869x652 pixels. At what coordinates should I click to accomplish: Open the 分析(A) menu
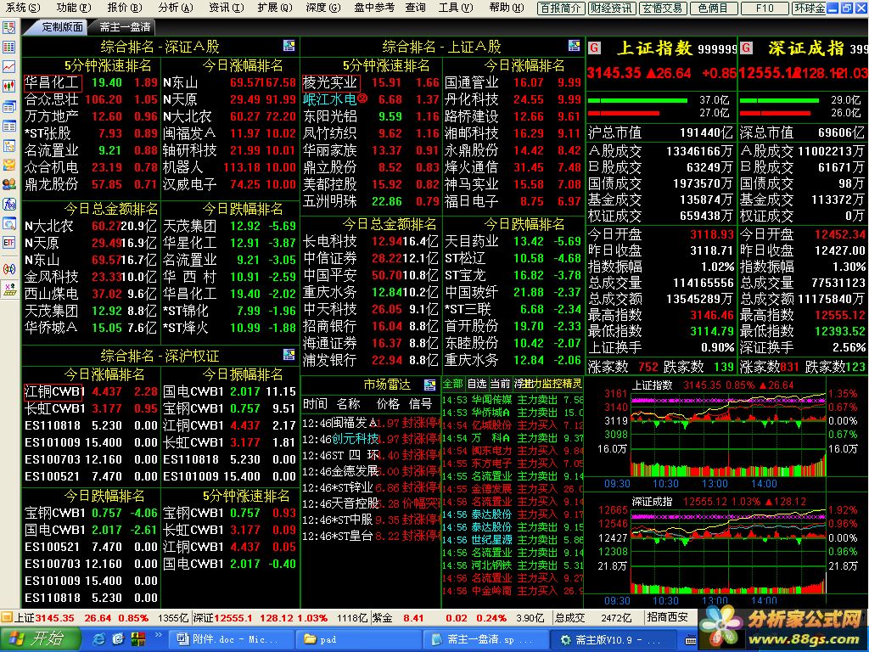(x=175, y=7)
